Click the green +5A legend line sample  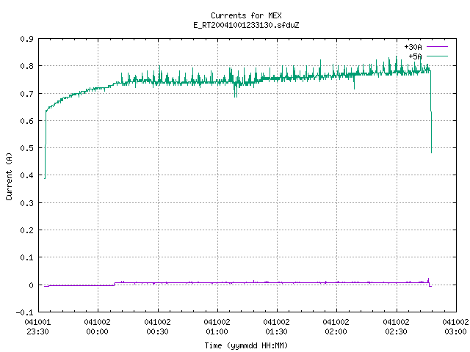click(437, 56)
